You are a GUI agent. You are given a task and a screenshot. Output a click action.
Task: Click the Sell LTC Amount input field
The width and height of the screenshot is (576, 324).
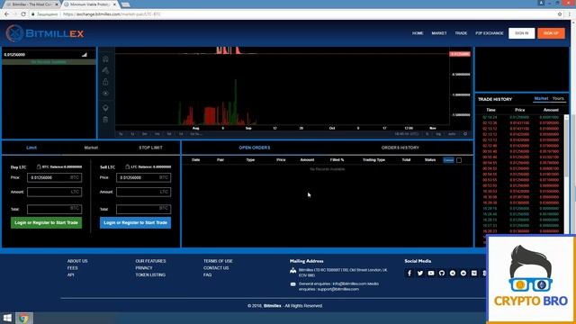[144, 192]
